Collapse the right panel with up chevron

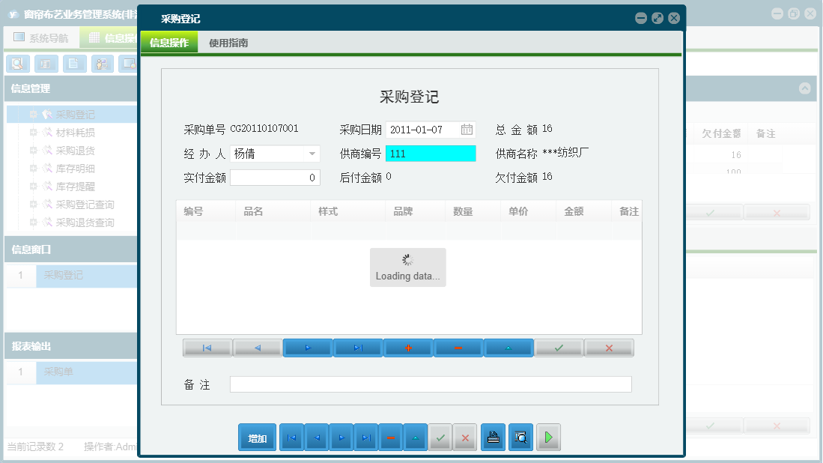click(x=805, y=89)
